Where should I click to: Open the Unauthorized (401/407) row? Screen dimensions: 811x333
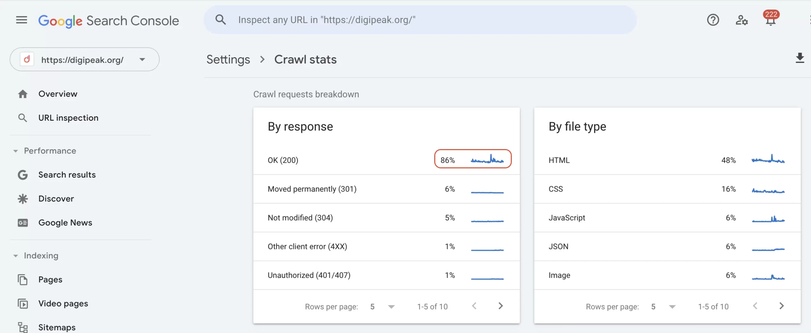click(386, 275)
